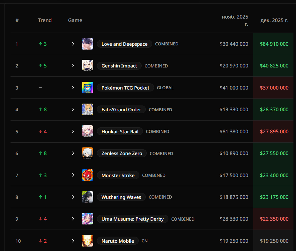The image size is (296, 251).
Task: Open the Love and Deepspace game icon
Action: 87,44
